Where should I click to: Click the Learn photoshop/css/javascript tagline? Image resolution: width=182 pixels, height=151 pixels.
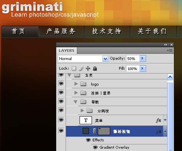pos(55,15)
